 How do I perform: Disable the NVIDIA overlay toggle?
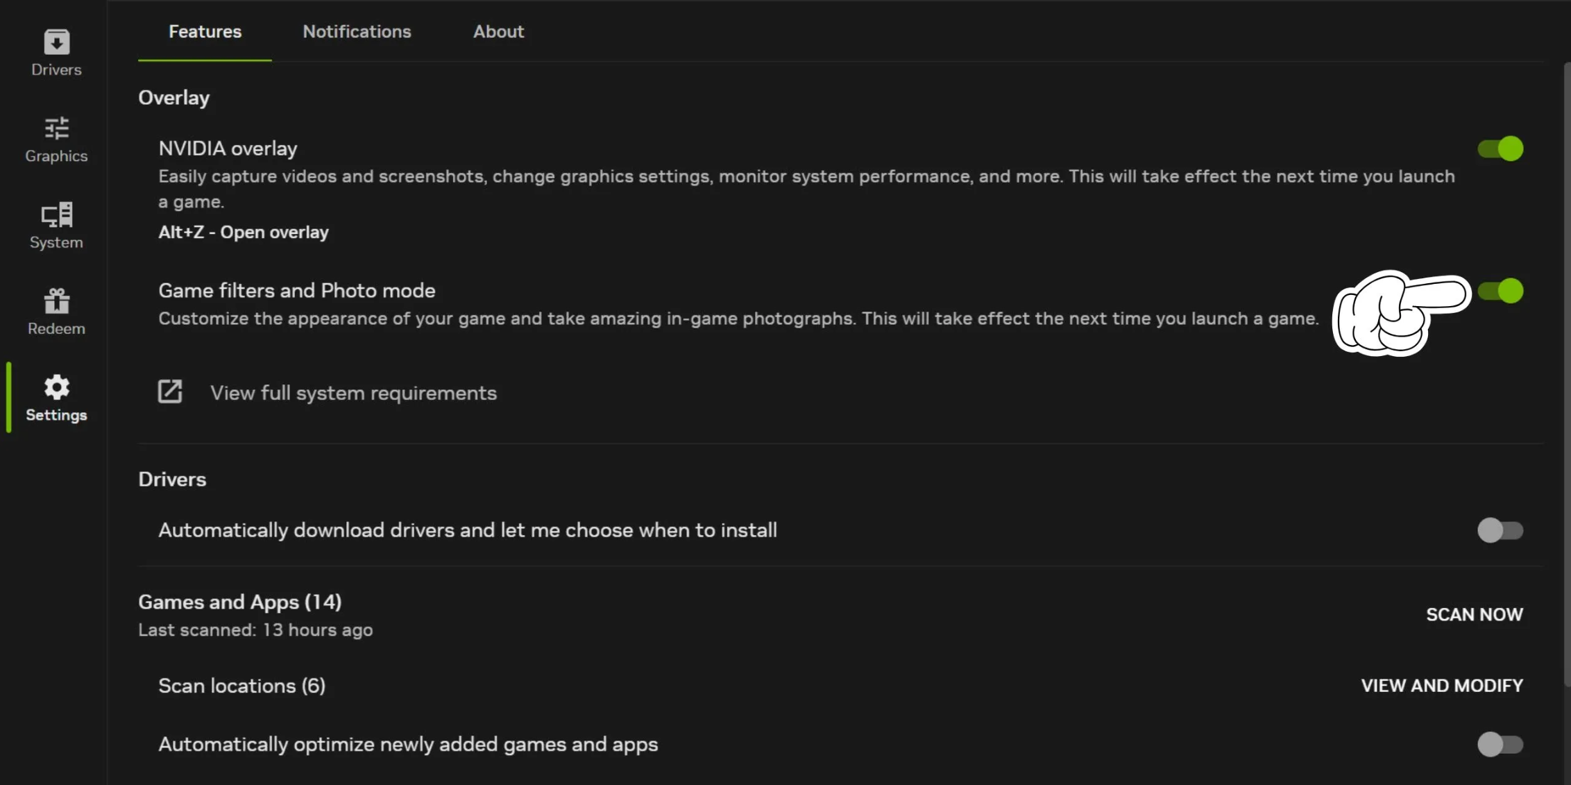(1500, 149)
